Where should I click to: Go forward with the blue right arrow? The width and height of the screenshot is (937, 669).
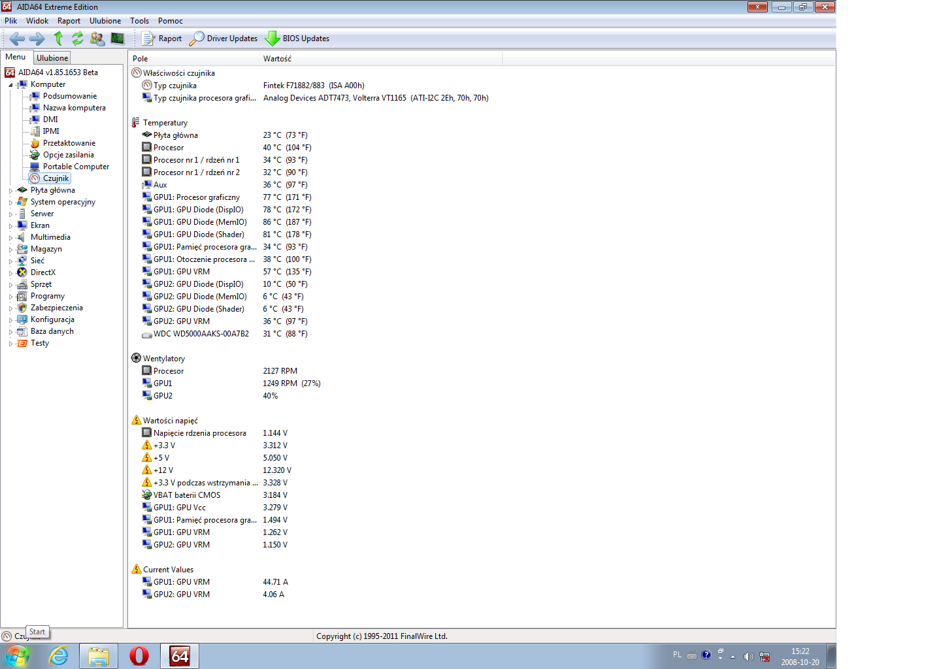point(37,39)
